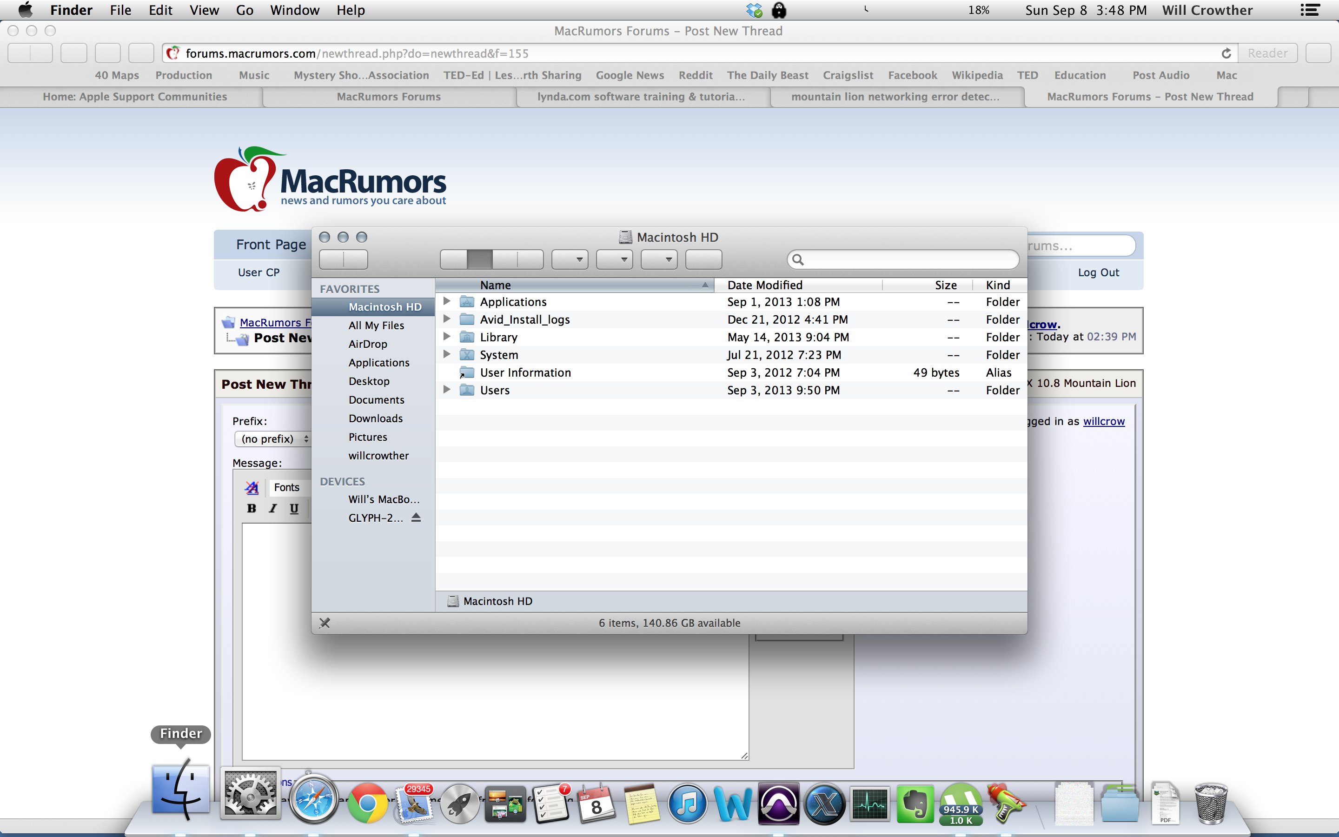1339x837 pixels.
Task: Open the Trash in the Dock
Action: 1211,803
